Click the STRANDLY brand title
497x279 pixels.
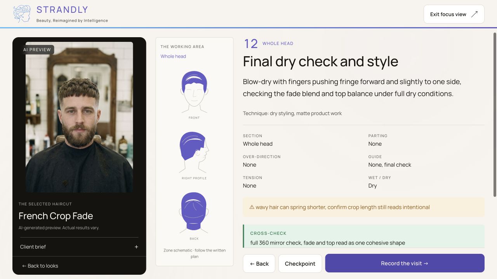pos(62,10)
